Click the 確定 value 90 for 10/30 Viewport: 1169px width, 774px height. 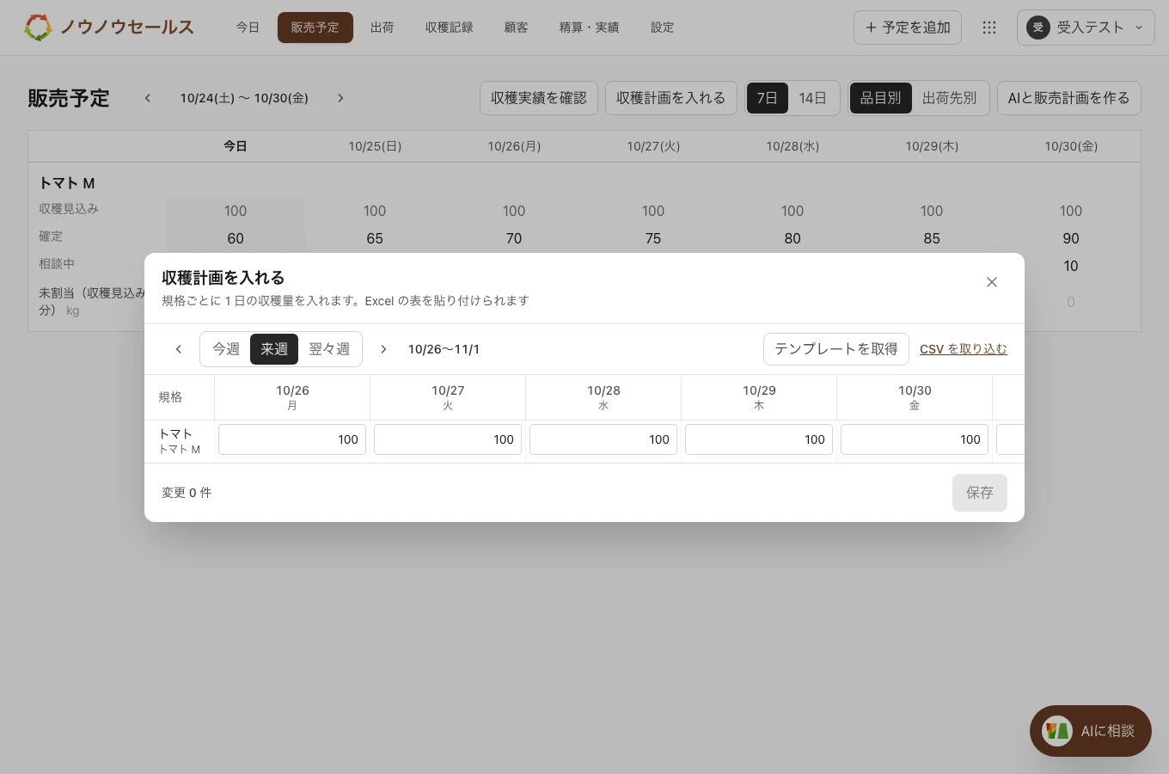tap(1071, 238)
